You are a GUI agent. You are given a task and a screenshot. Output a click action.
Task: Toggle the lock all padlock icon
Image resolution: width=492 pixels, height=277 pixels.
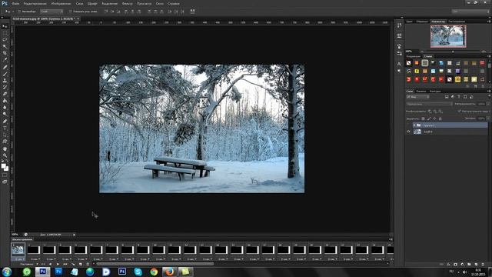point(440,118)
